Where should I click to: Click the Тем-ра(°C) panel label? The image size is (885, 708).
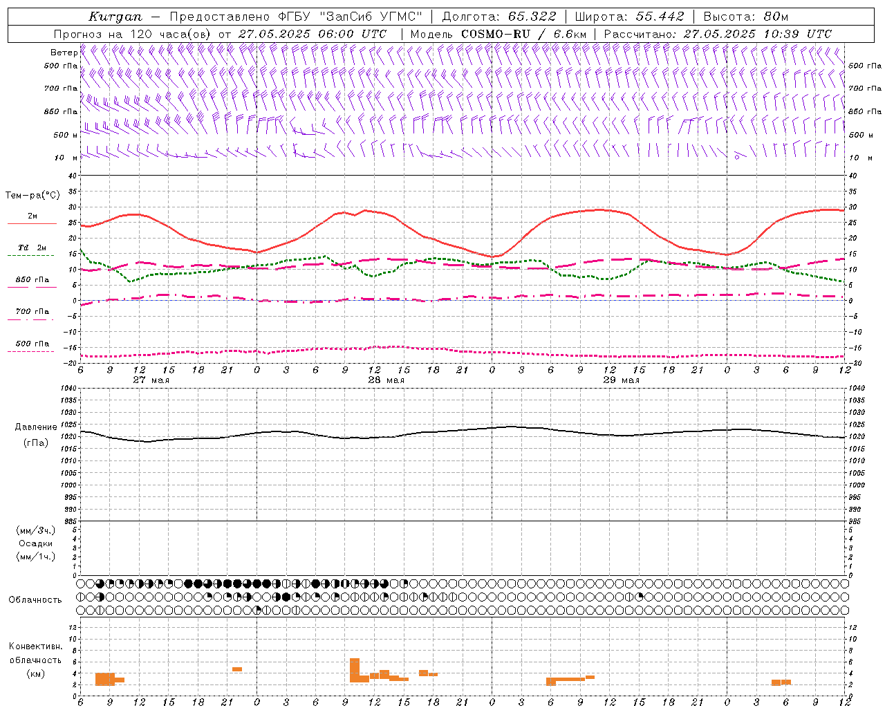coord(32,196)
